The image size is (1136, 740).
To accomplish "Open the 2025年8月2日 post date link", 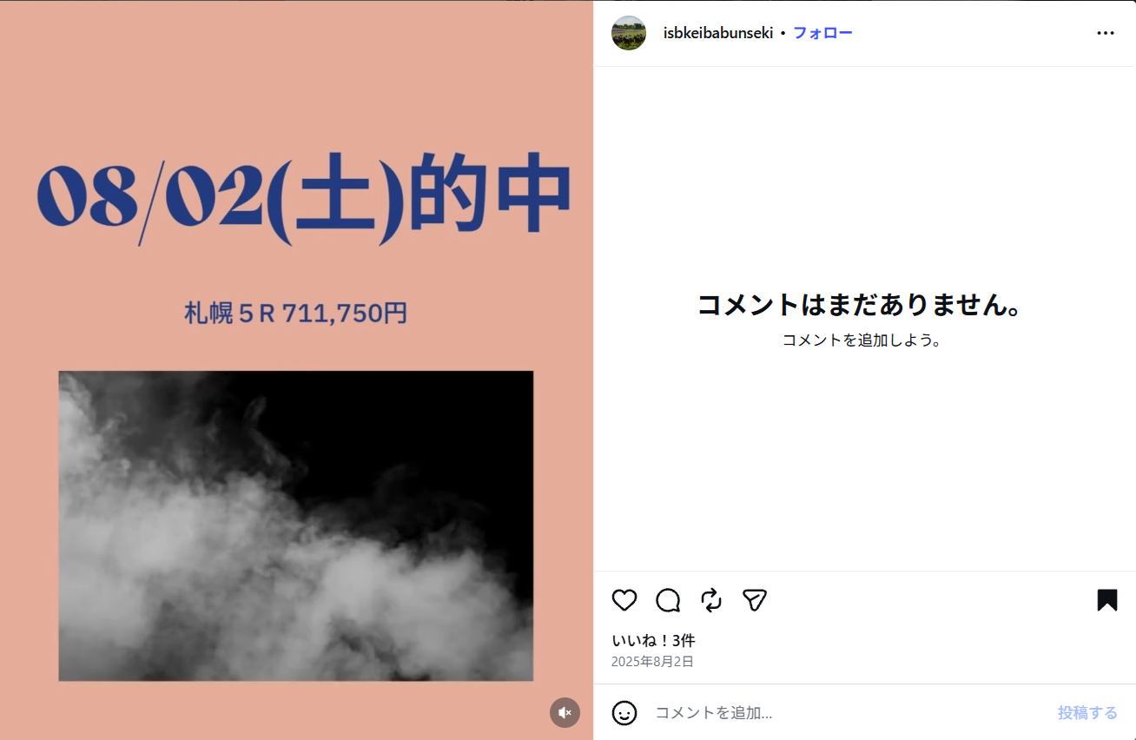I will [x=652, y=662].
